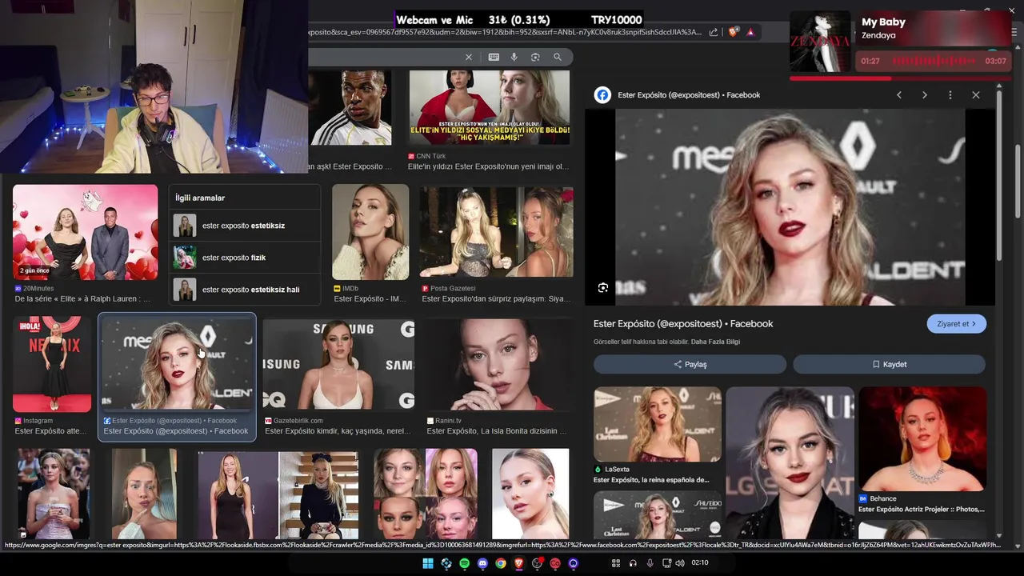The image size is (1024, 576).
Task: Open the preview panel three-dot menu
Action: click(950, 94)
